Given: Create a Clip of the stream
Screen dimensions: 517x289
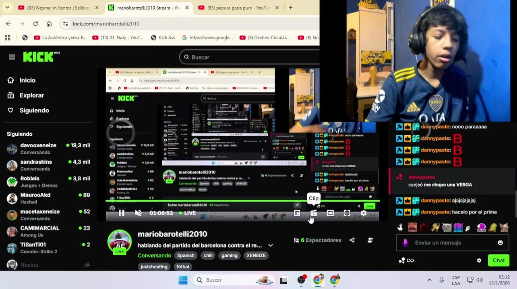Looking at the screenshot, I should 314,213.
